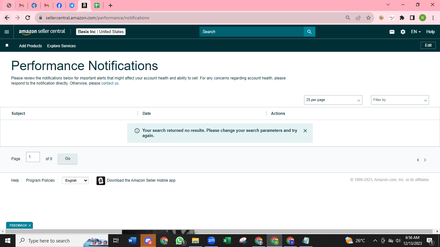Open the English language select in footer

pyautogui.click(x=75, y=180)
